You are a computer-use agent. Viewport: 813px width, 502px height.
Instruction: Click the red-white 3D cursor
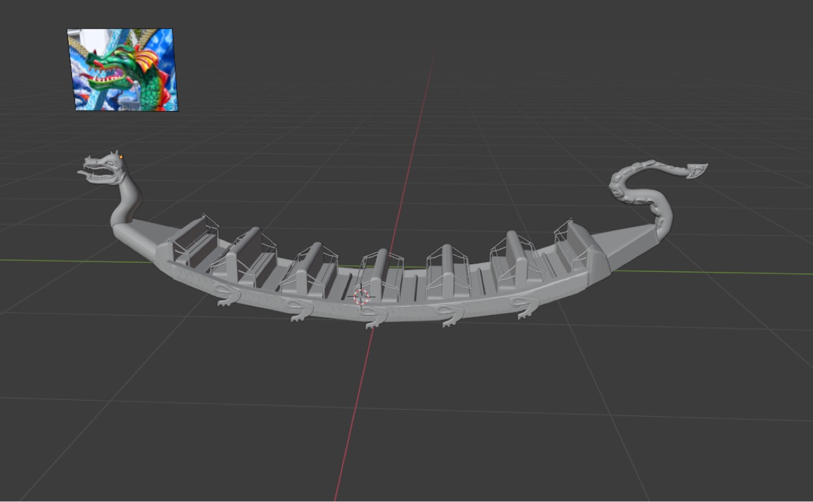361,297
